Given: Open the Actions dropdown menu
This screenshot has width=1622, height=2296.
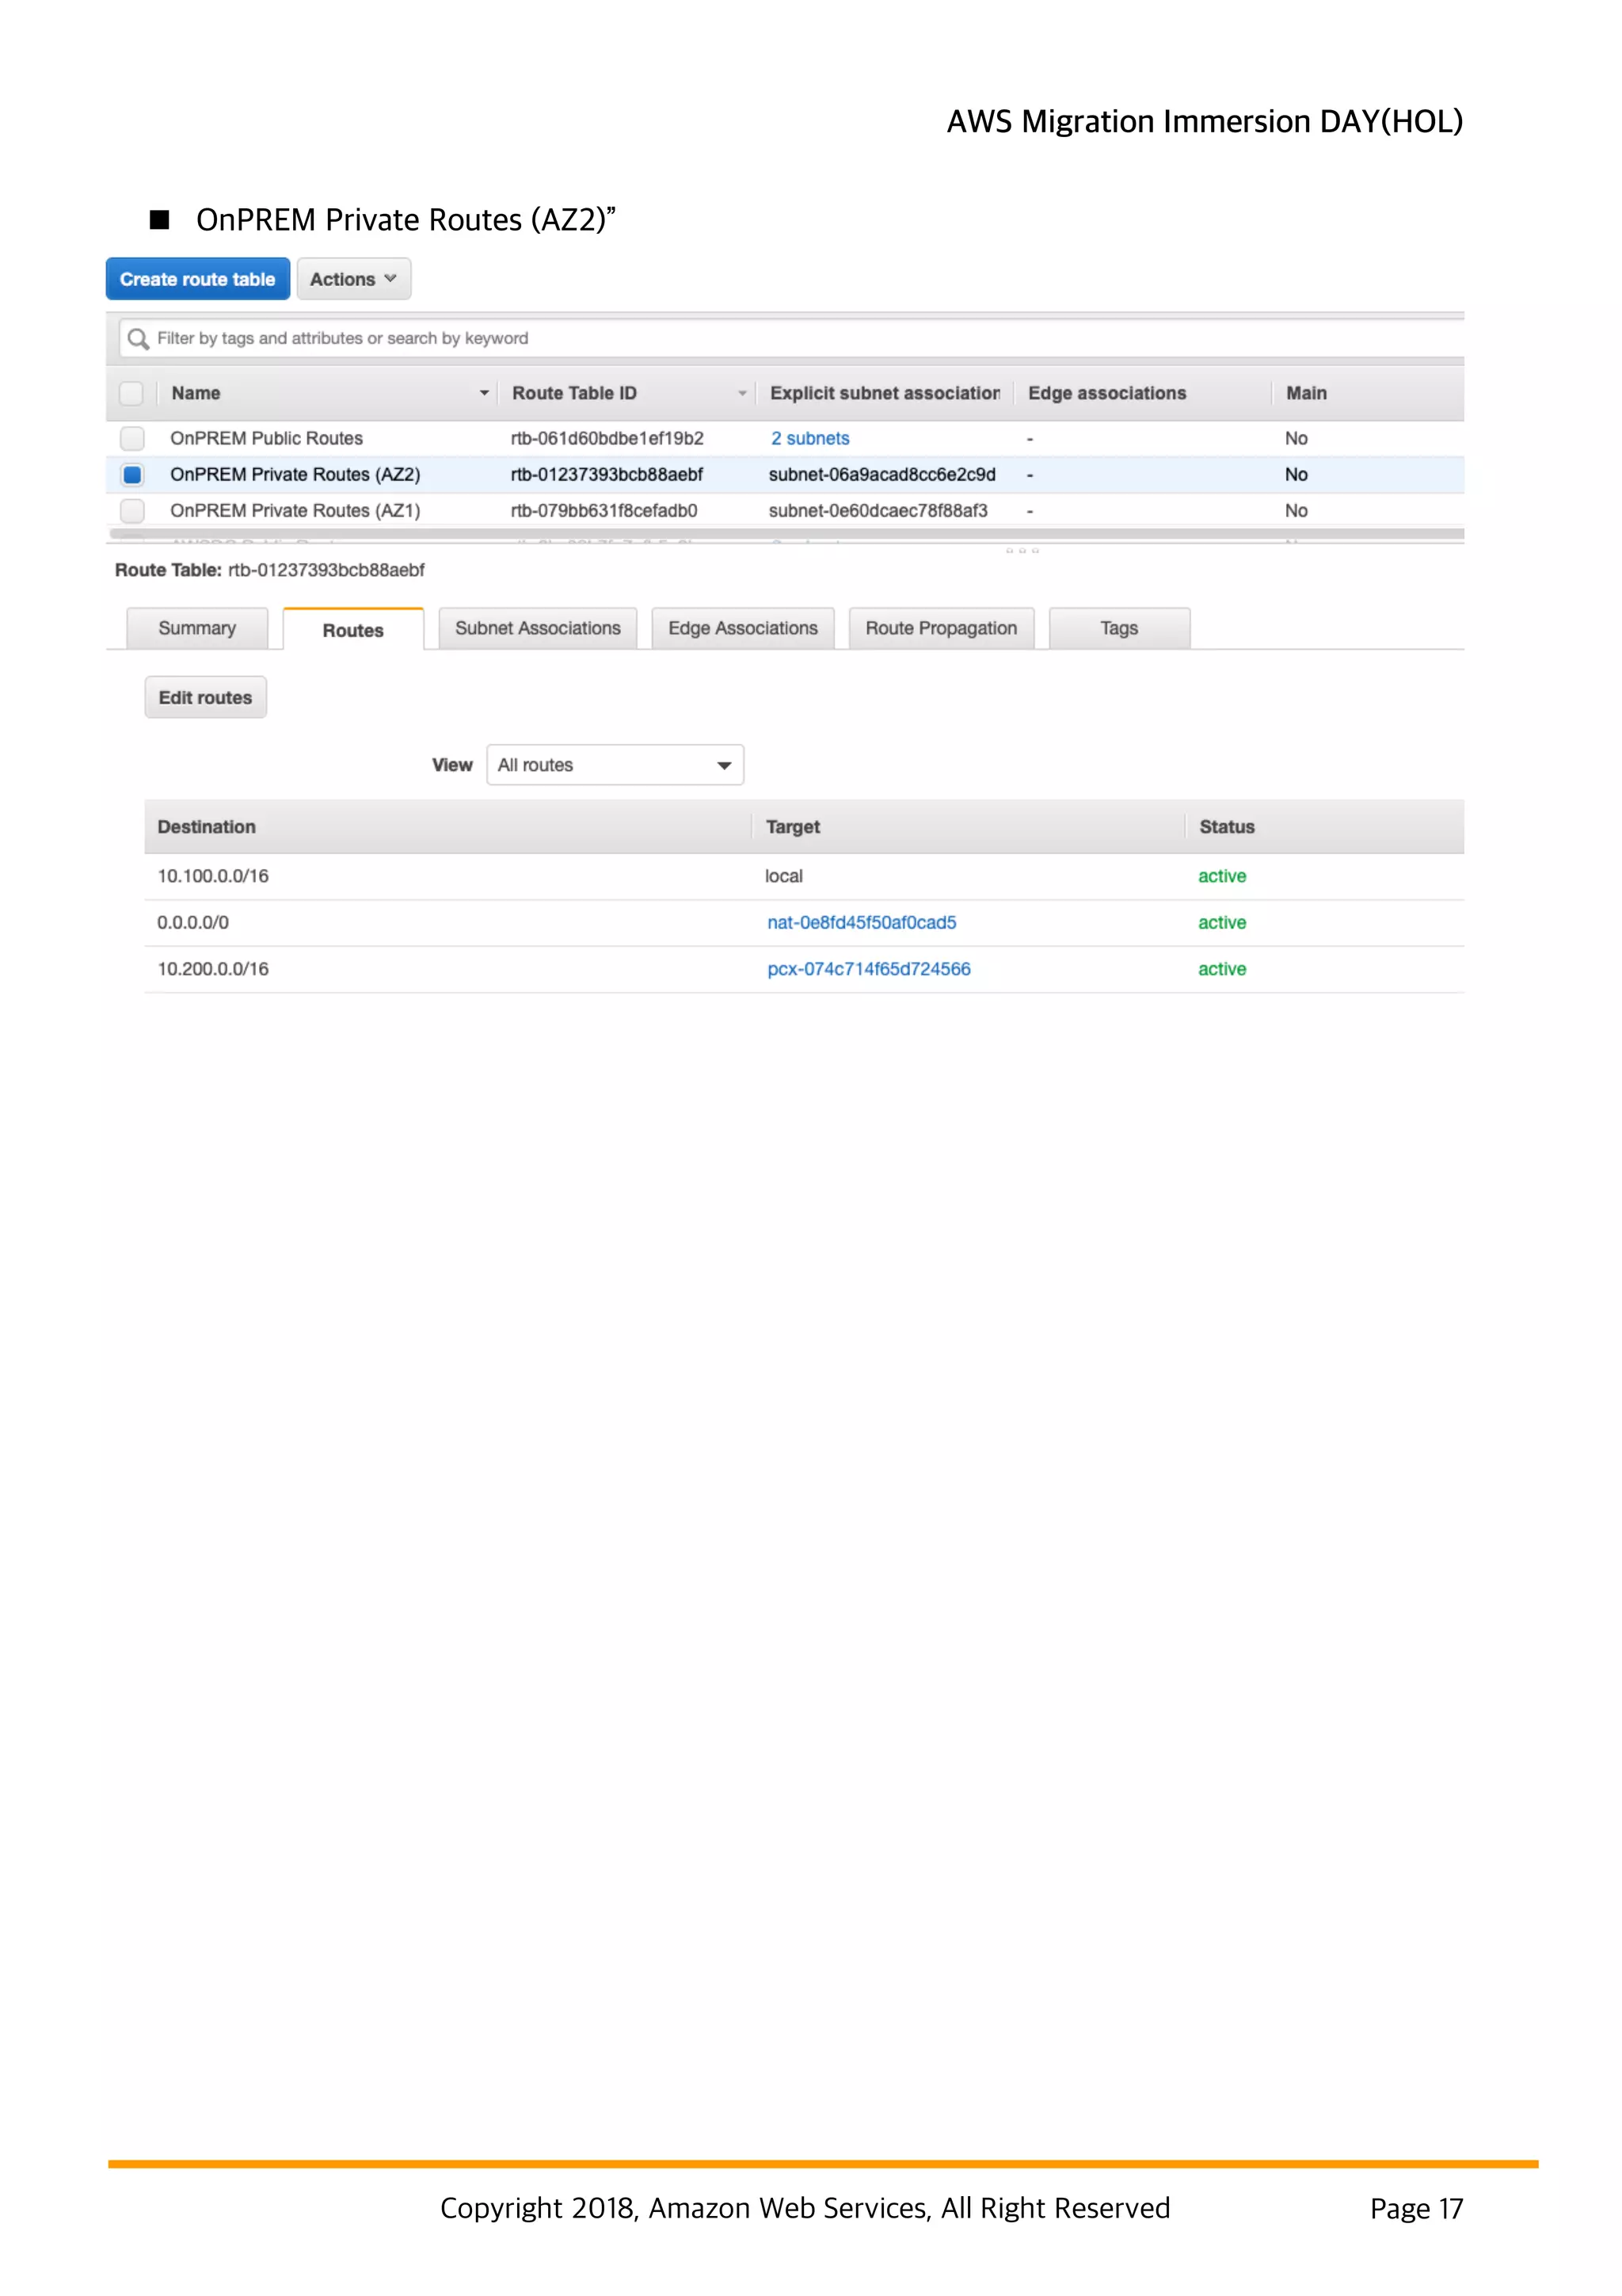Looking at the screenshot, I should tap(354, 279).
